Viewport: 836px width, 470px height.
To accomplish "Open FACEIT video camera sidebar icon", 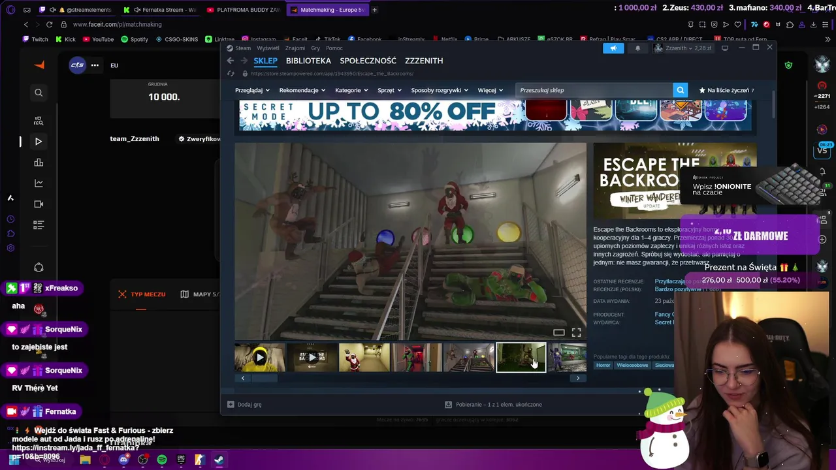I will click(39, 204).
